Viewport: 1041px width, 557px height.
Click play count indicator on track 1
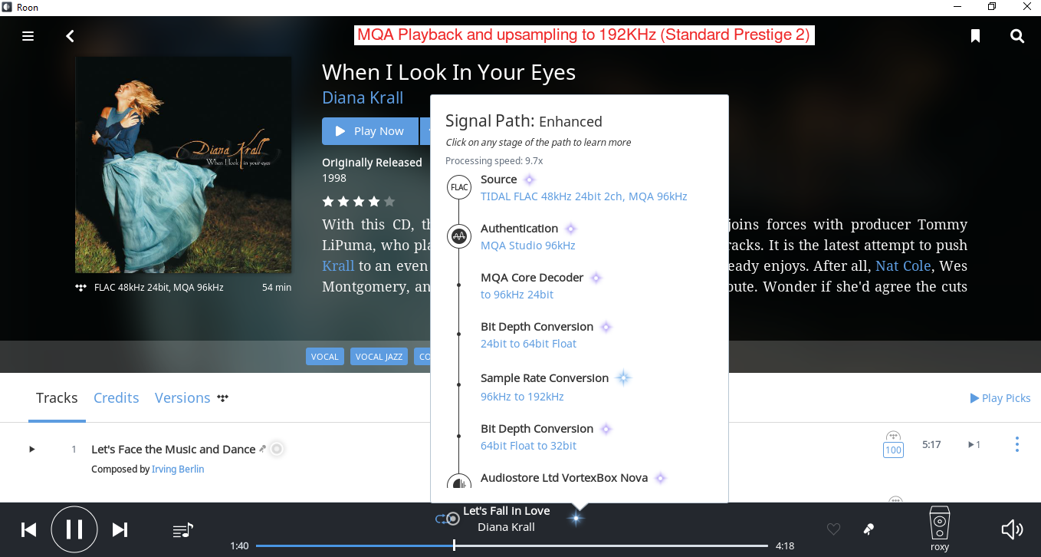pyautogui.click(x=974, y=444)
